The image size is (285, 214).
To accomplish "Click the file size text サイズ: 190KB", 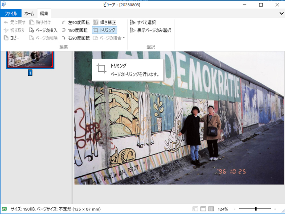I will coord(23,209).
